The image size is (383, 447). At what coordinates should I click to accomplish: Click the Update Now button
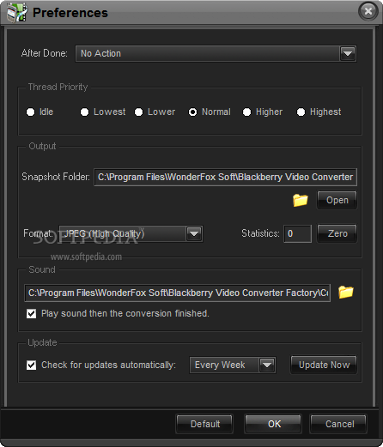(324, 365)
